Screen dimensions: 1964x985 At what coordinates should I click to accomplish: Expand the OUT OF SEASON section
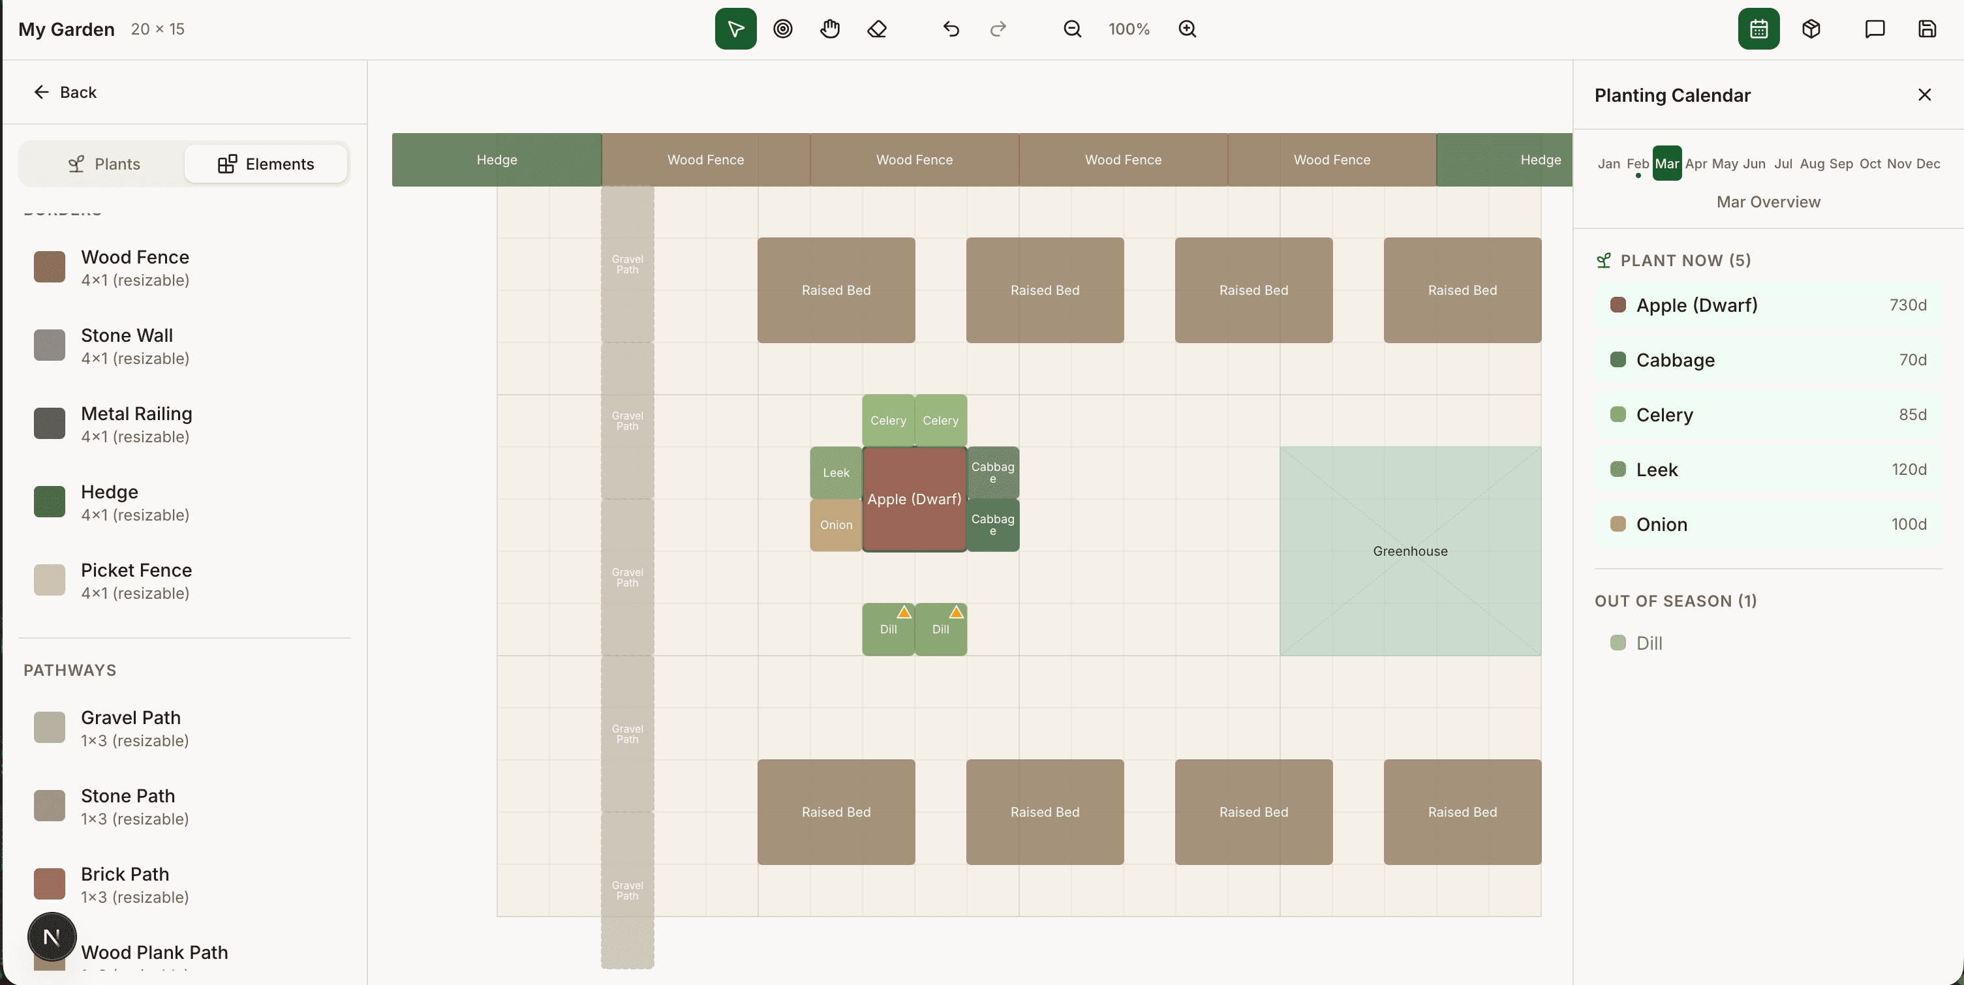tap(1676, 601)
